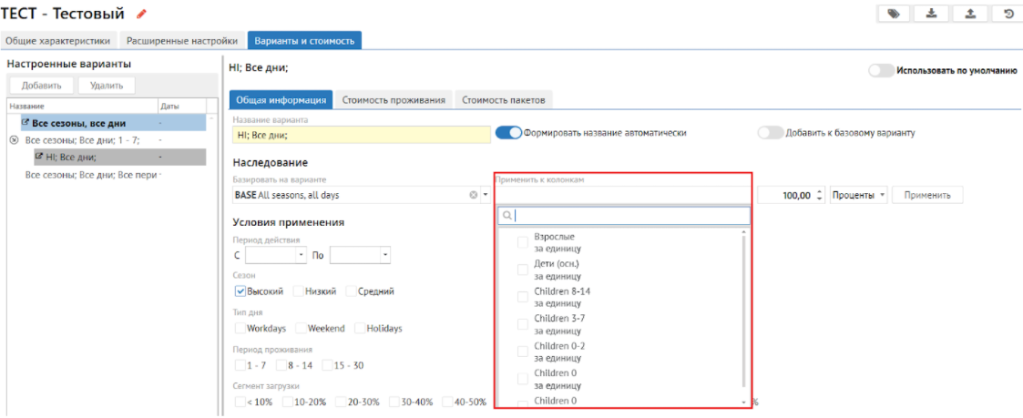Open the period start date 'С' dropdown
The image size is (1023, 418).
302,255
